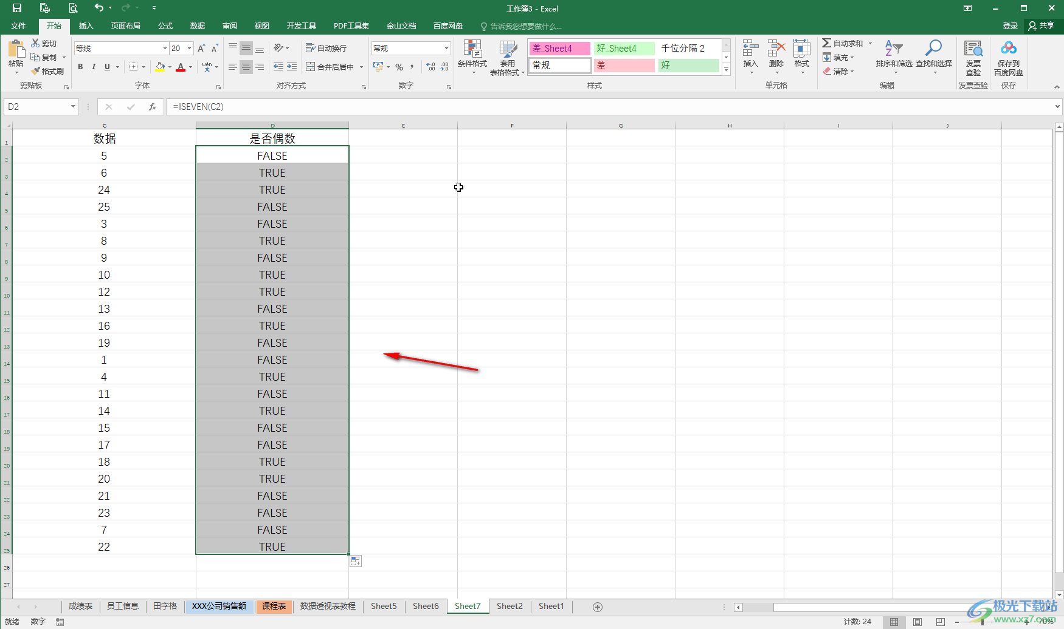This screenshot has width=1064, height=629.
Task: Click the percent style icon
Action: 399,67
